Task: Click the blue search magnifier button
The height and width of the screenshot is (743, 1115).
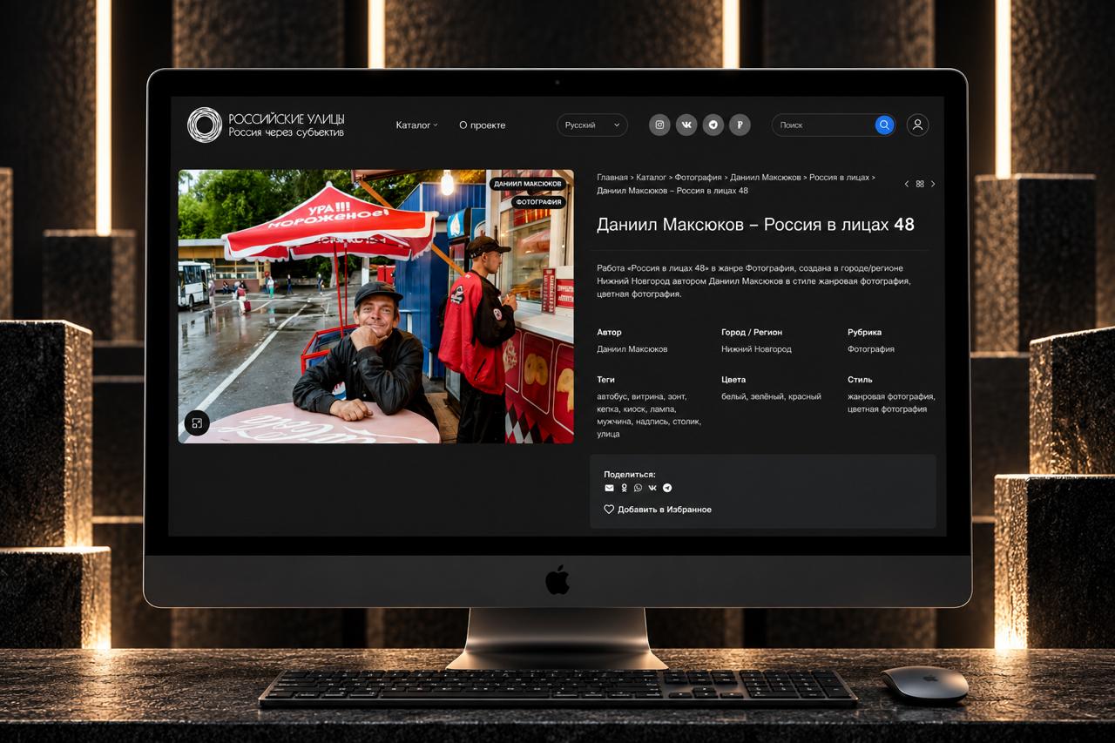Action: [884, 125]
